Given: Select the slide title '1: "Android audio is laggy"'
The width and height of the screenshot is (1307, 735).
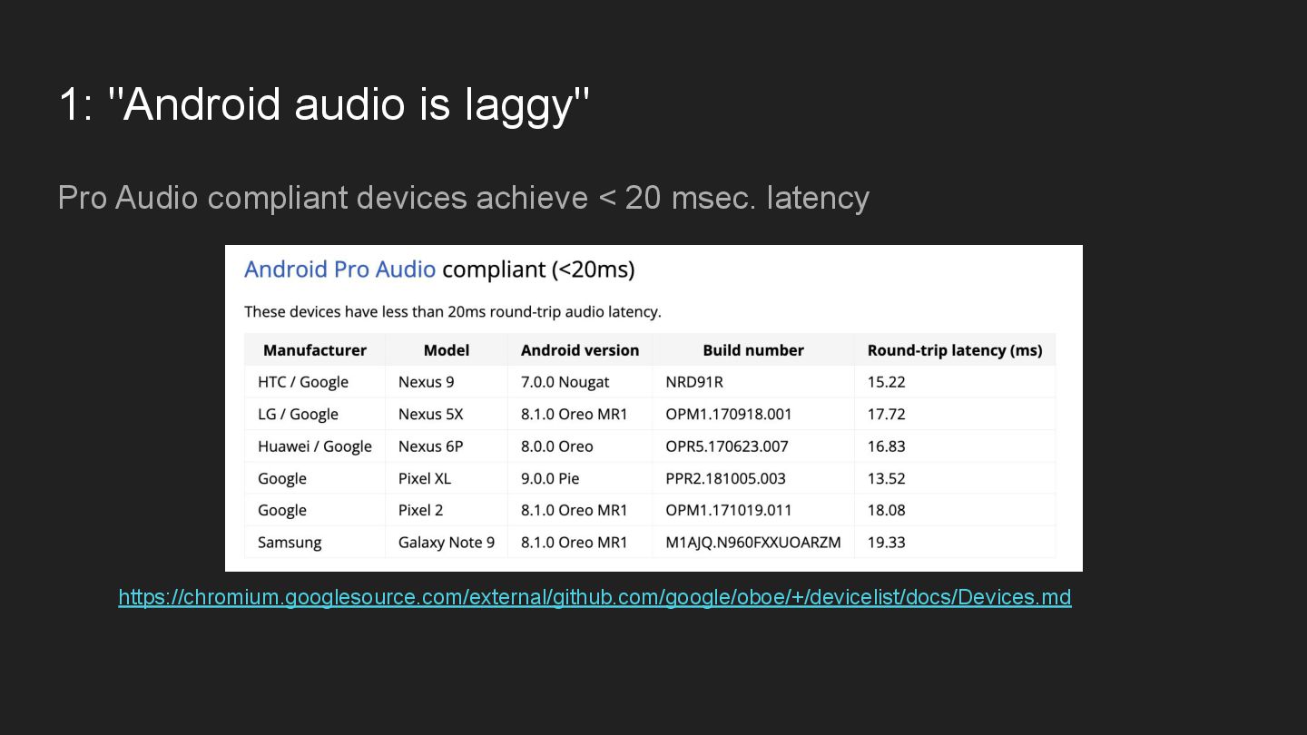Looking at the screenshot, I should pyautogui.click(x=324, y=105).
